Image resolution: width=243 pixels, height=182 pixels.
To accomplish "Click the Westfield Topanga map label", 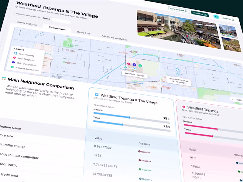I will coord(135,74).
